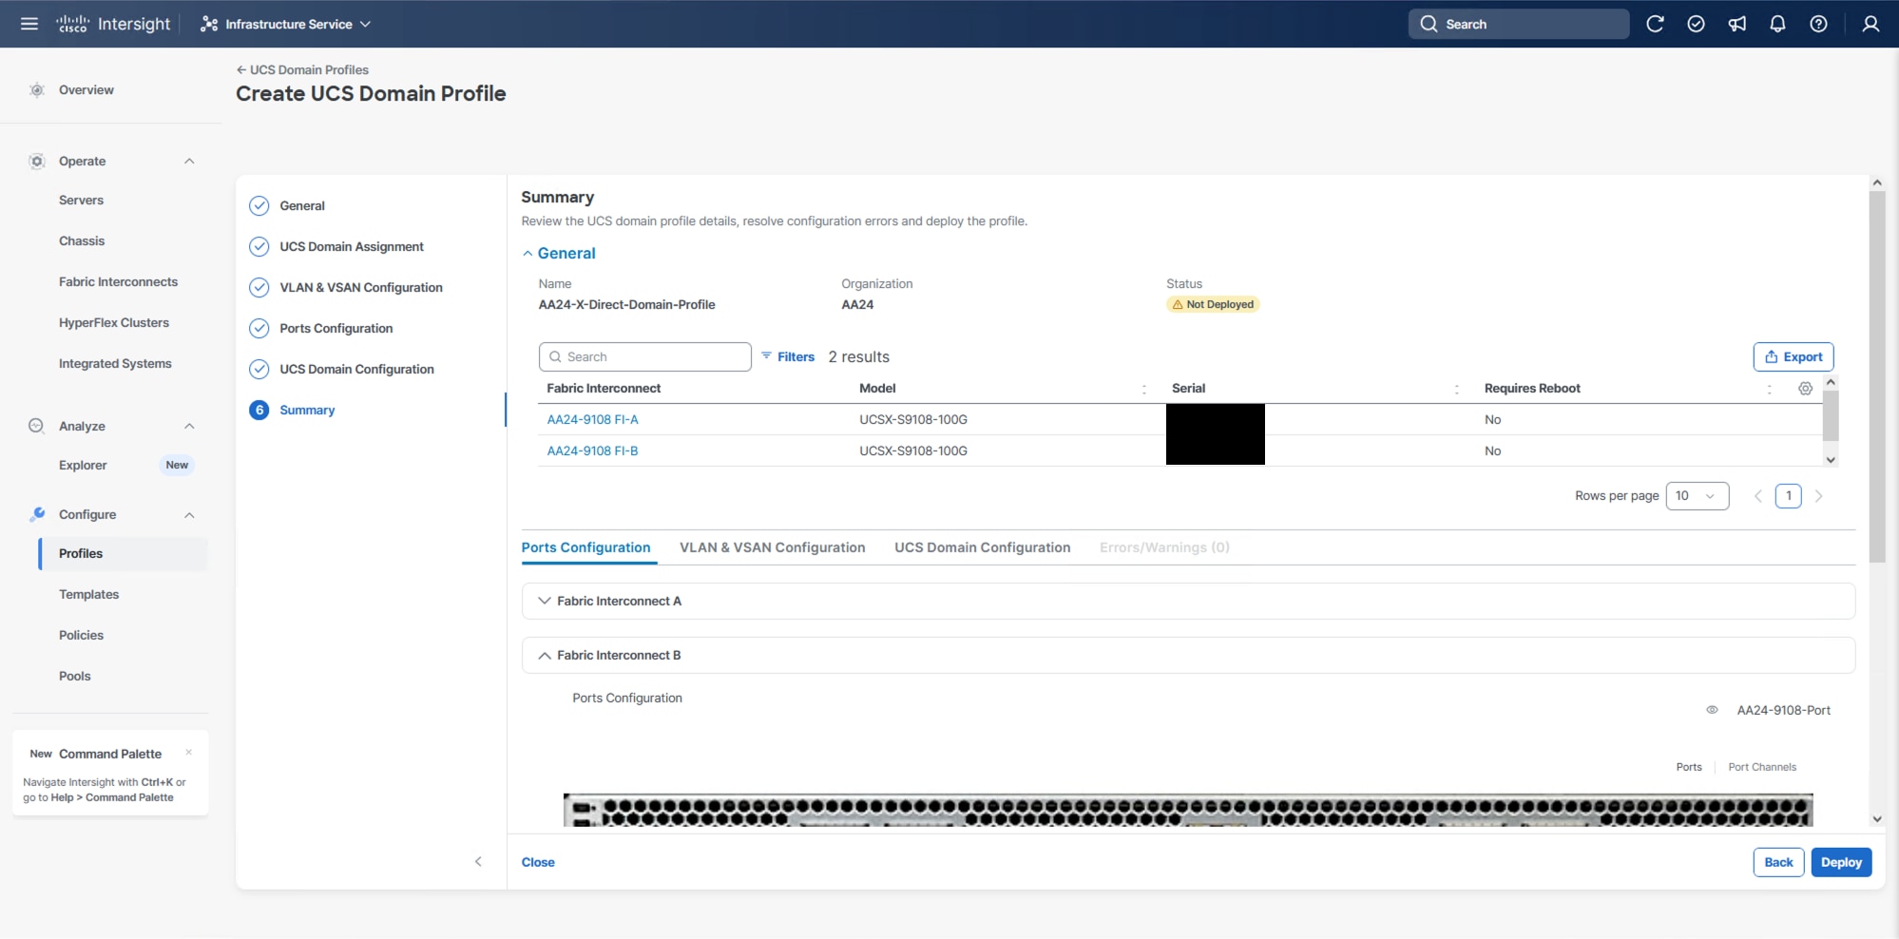
Task: Open the Help question mark icon
Action: (1819, 24)
